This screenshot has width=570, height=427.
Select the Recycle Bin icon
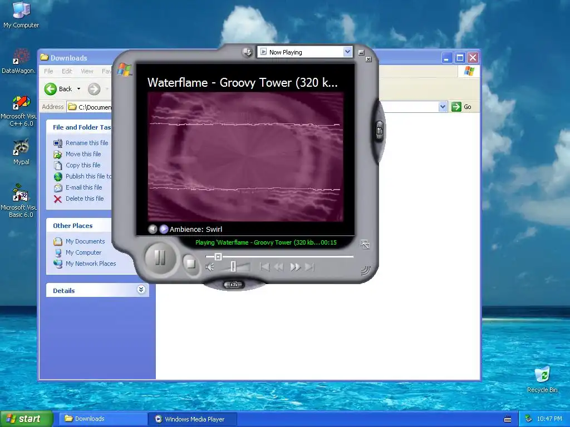542,380
